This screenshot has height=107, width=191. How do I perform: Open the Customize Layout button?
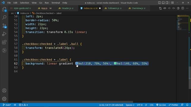click(172, 3)
